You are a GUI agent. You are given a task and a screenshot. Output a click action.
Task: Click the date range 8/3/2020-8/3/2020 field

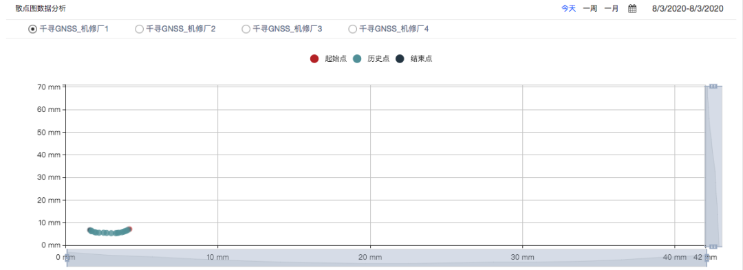pyautogui.click(x=687, y=8)
